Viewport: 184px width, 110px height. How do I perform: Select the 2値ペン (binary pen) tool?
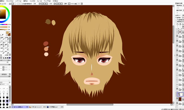[x=2, y=49]
